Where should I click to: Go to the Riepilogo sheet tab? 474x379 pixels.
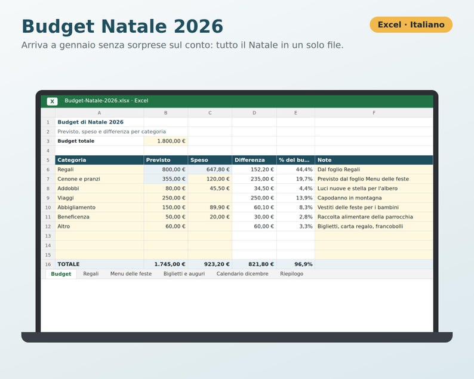[292, 274]
